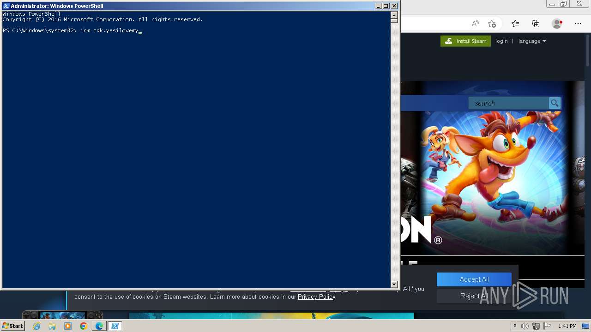
Task: Reject all Steam cookies
Action: click(474, 296)
